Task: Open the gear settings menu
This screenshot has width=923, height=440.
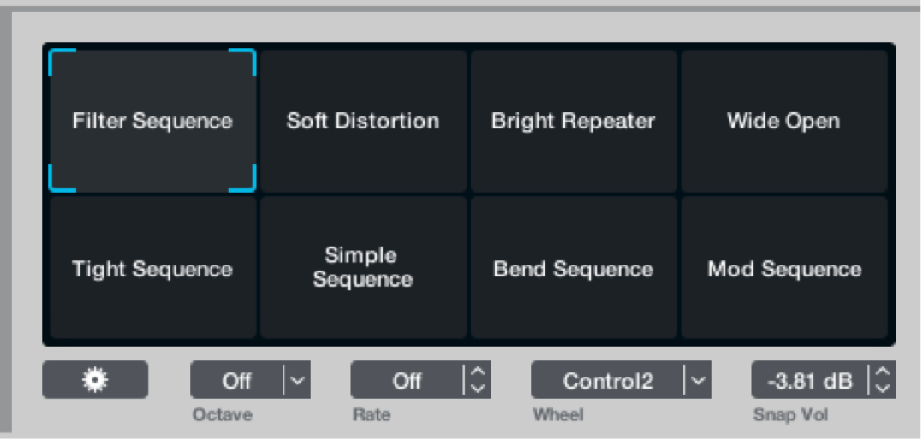Action: (x=95, y=380)
